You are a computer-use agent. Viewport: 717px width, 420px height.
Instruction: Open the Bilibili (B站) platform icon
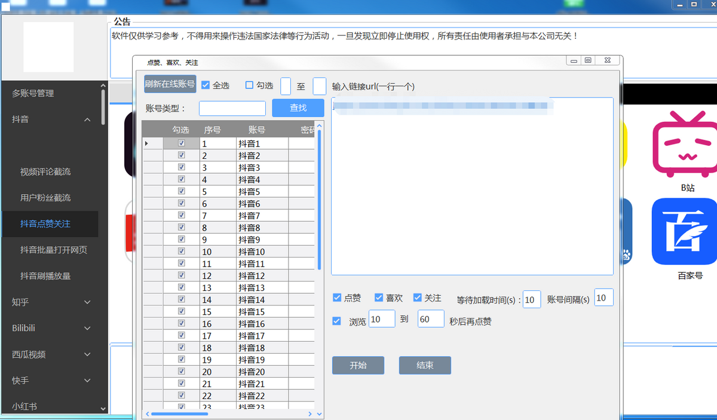pos(684,143)
